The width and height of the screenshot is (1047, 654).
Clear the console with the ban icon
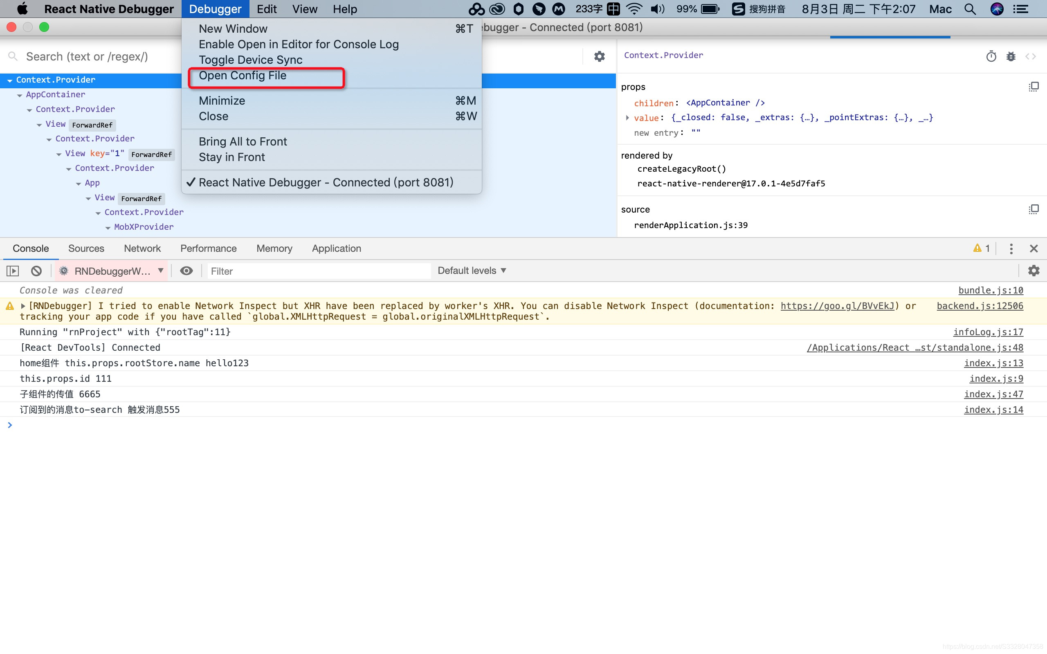click(x=36, y=271)
